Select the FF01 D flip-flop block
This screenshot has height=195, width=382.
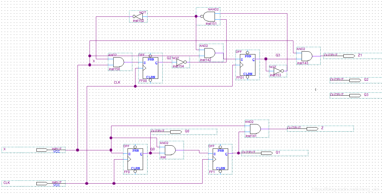pos(247,65)
